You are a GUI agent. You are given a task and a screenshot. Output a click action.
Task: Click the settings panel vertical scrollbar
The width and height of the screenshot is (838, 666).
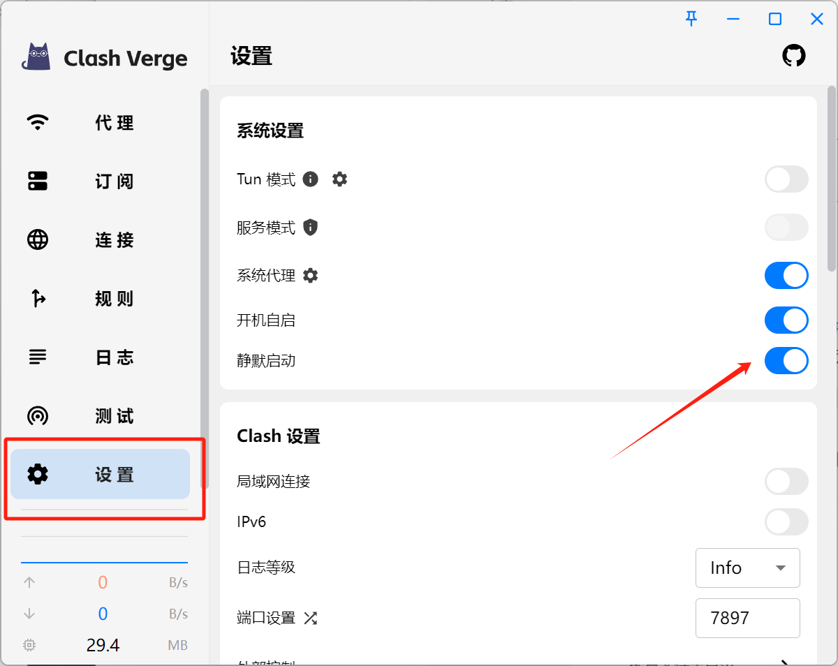coord(831,178)
